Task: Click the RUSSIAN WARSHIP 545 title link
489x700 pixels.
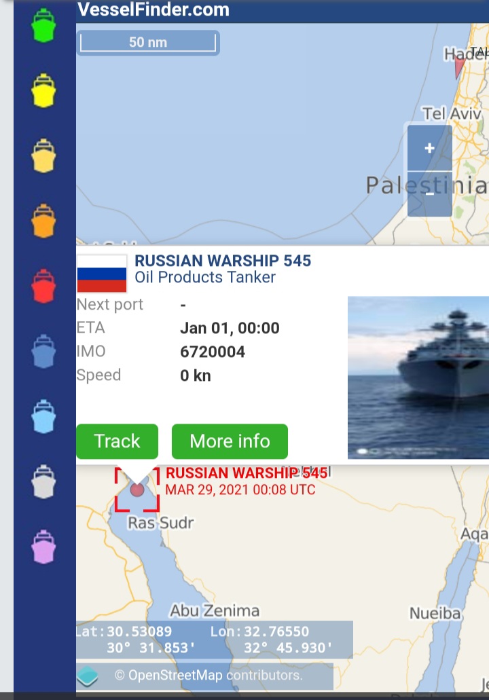Action: coord(223,261)
